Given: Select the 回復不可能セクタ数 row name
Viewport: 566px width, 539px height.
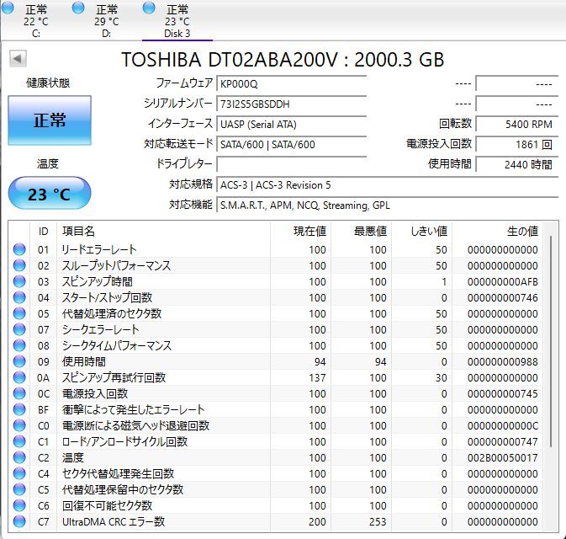Looking at the screenshot, I should (x=107, y=505).
